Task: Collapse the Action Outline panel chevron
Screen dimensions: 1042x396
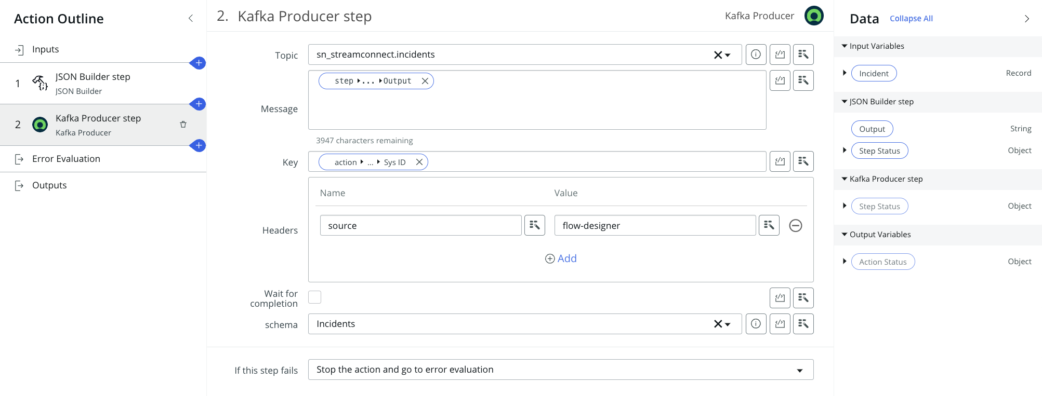Action: [191, 19]
